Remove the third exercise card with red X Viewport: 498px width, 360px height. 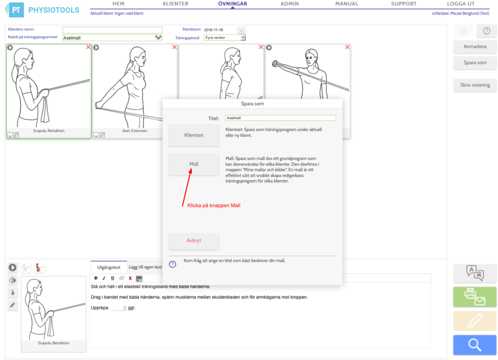pyautogui.click(x=261, y=47)
